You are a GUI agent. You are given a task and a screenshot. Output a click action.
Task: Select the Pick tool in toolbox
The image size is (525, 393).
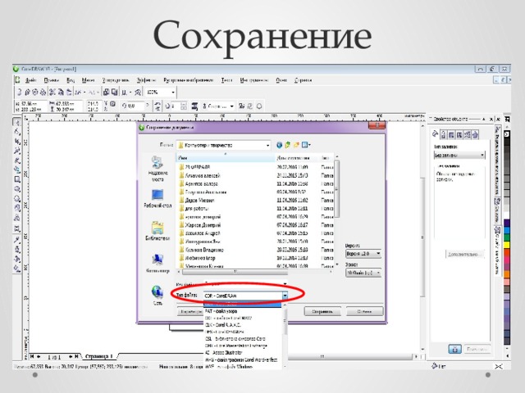click(16, 122)
